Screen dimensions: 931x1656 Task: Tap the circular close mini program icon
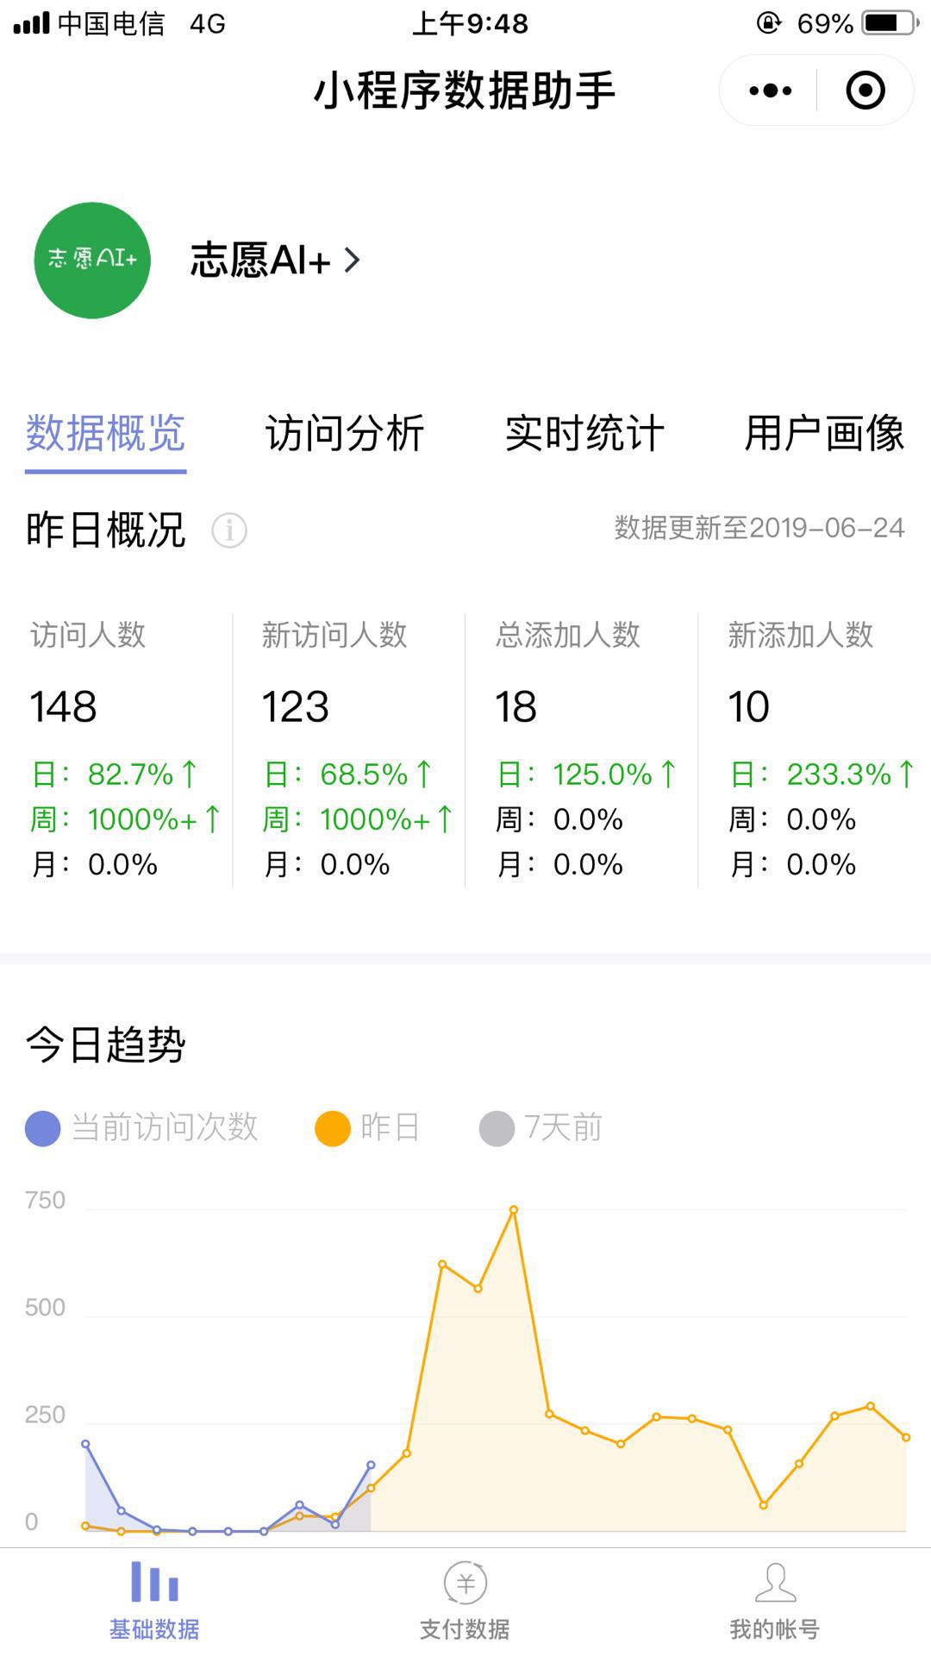pos(865,91)
